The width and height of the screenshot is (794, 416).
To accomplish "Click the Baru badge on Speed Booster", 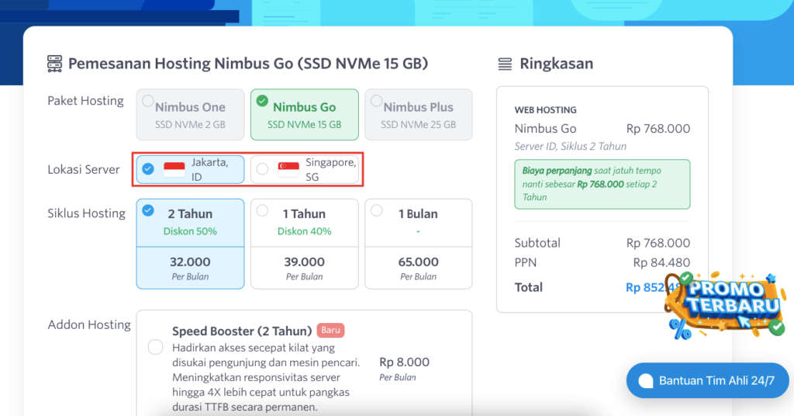I will 330,331.
